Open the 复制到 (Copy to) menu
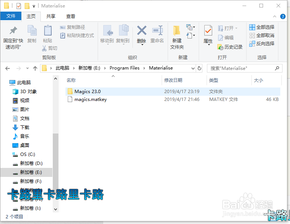 [x=123, y=35]
